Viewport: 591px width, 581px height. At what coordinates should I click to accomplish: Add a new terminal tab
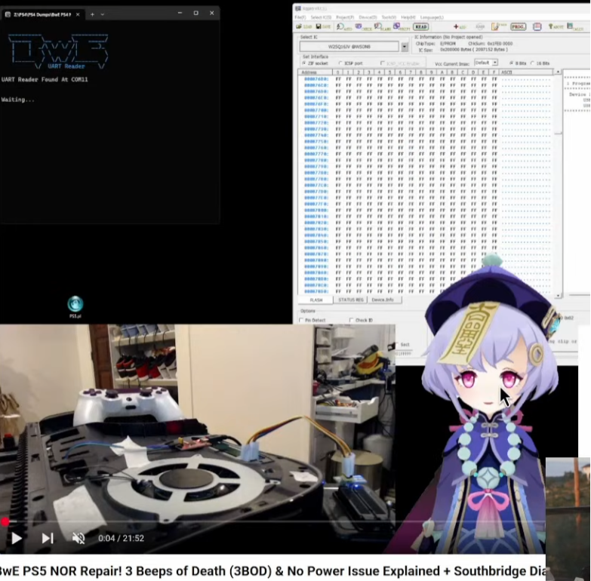coord(92,14)
